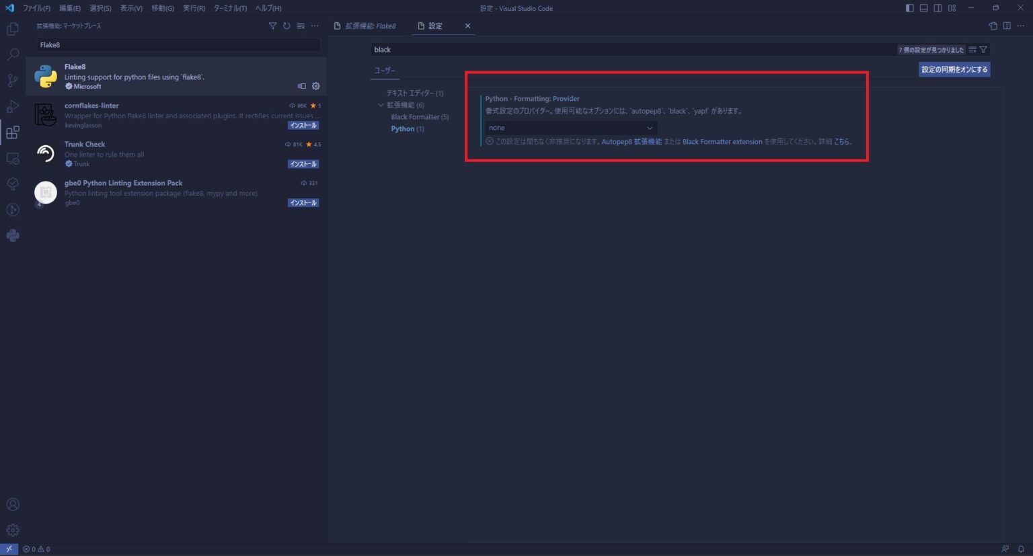Switch to the 拡張機能: Flake8 tab
This screenshot has height=556, width=1033.
point(370,26)
